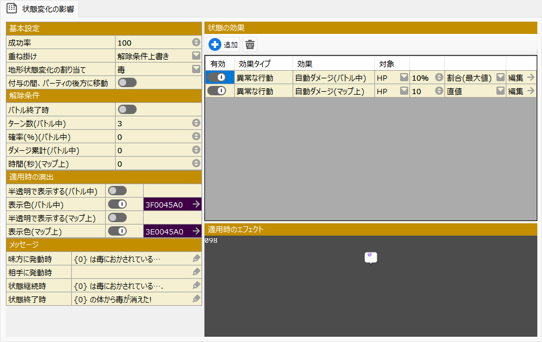Toggle 付与の間、パーティの後方に移動 switch
The width and height of the screenshot is (542, 342).
[127, 83]
